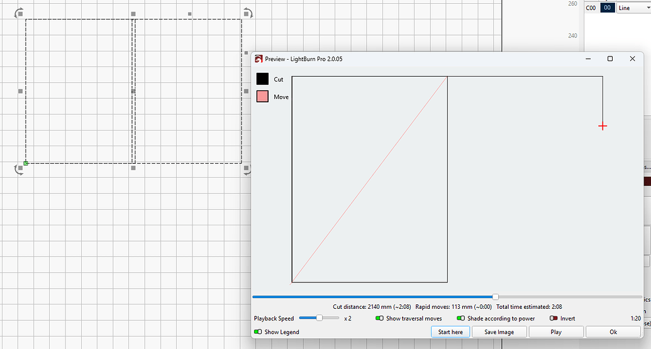The width and height of the screenshot is (651, 349).
Task: Click the bottom-right rotate handle of selection
Action: click(247, 169)
